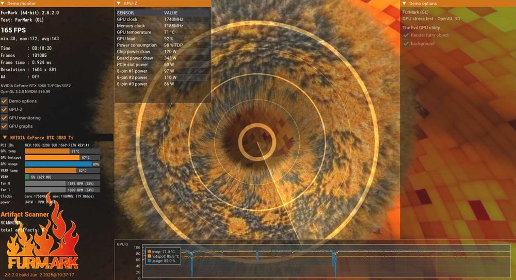Click the Resolution 1604 x 881 line
This screenshot has height=280, width=516.
click(28, 70)
